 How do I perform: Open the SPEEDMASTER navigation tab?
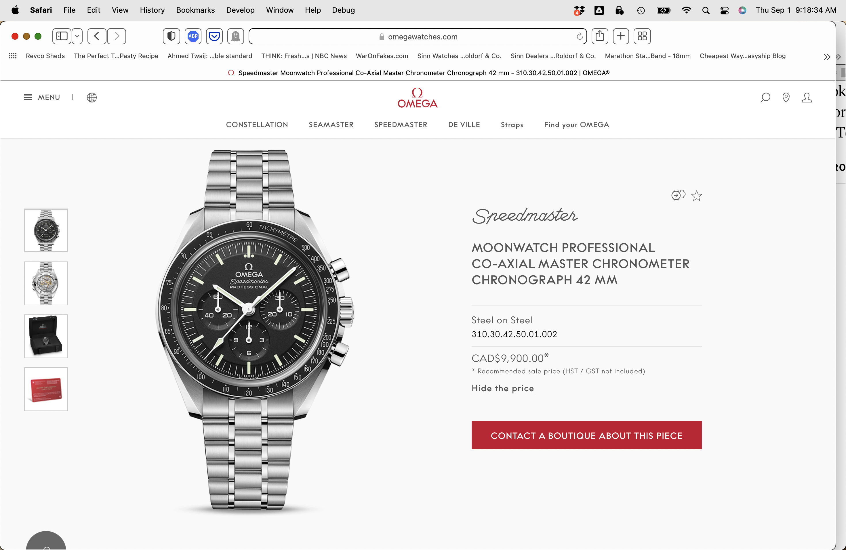(x=401, y=125)
